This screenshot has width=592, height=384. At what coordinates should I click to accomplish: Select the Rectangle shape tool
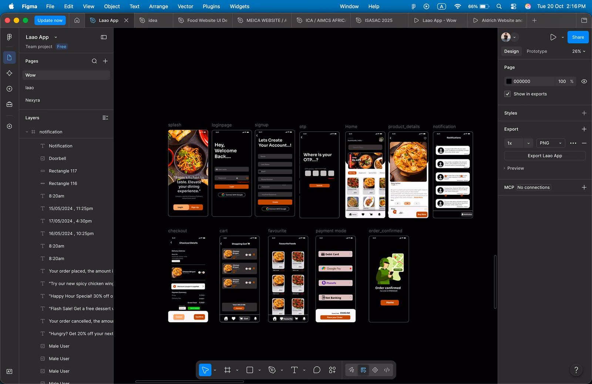tap(250, 370)
